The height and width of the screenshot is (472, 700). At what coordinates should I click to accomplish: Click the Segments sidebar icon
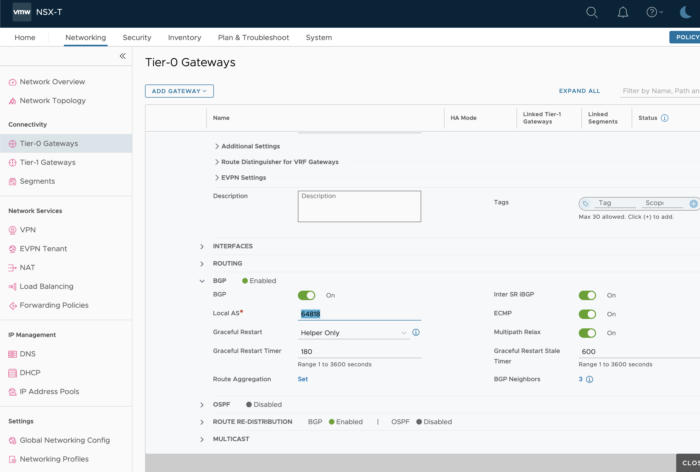[12, 182]
